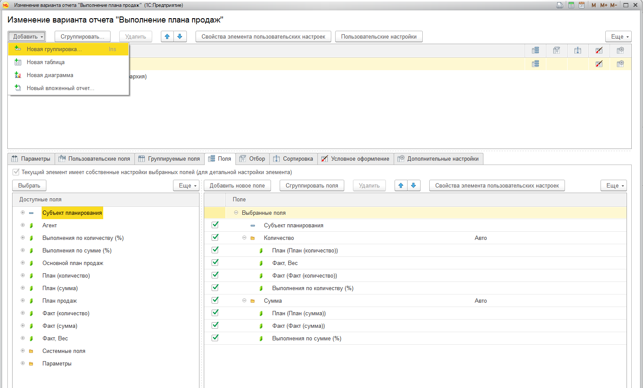Click top Свойства элемента пользовательских настроек button
The width and height of the screenshot is (643, 388).
point(263,36)
